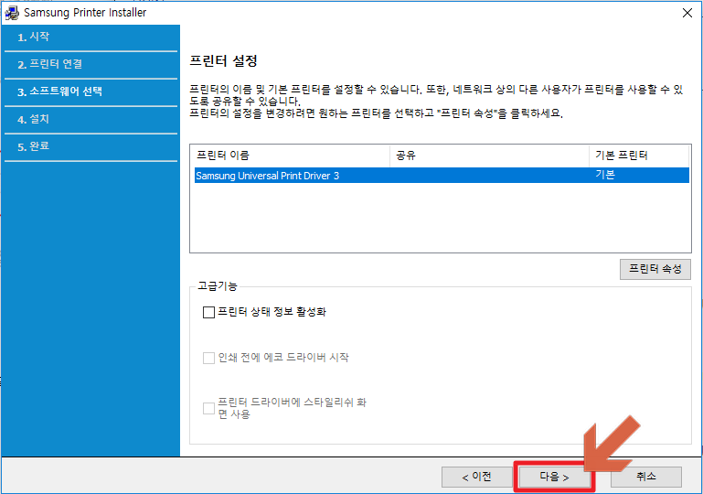Enable 프린터 상태 정보 활성화 checkbox
The image size is (703, 494).
point(208,312)
